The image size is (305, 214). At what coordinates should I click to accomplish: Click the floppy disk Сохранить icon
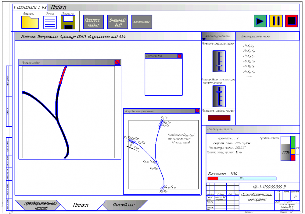(x=68, y=22)
